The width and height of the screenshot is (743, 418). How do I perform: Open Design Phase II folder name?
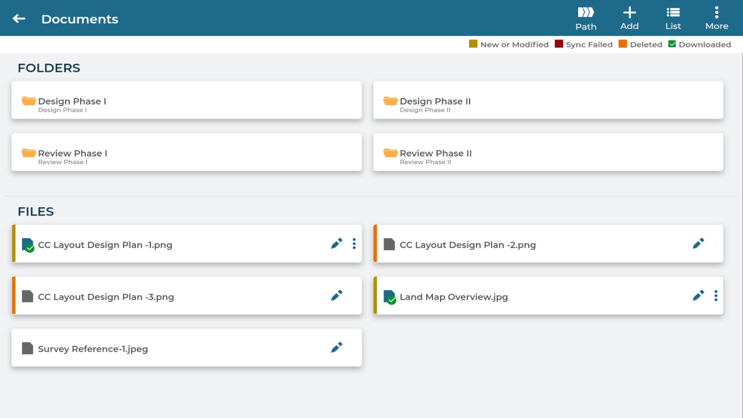point(435,101)
